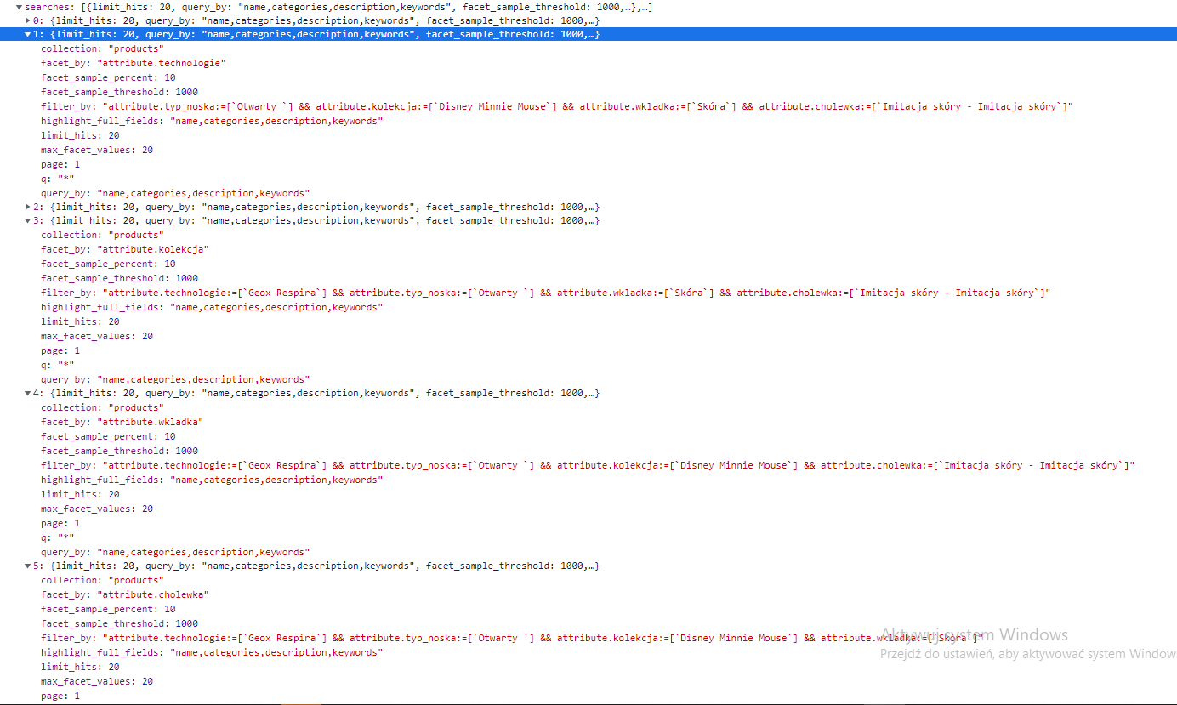Screen dimensions: 1177x705
Task: Select the facet_by attribute.technologie value
Action: 162,62
